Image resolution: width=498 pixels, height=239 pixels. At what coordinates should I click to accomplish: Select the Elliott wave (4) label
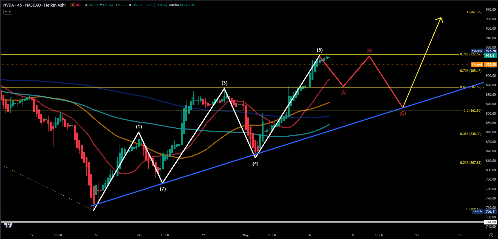[x=256, y=164]
